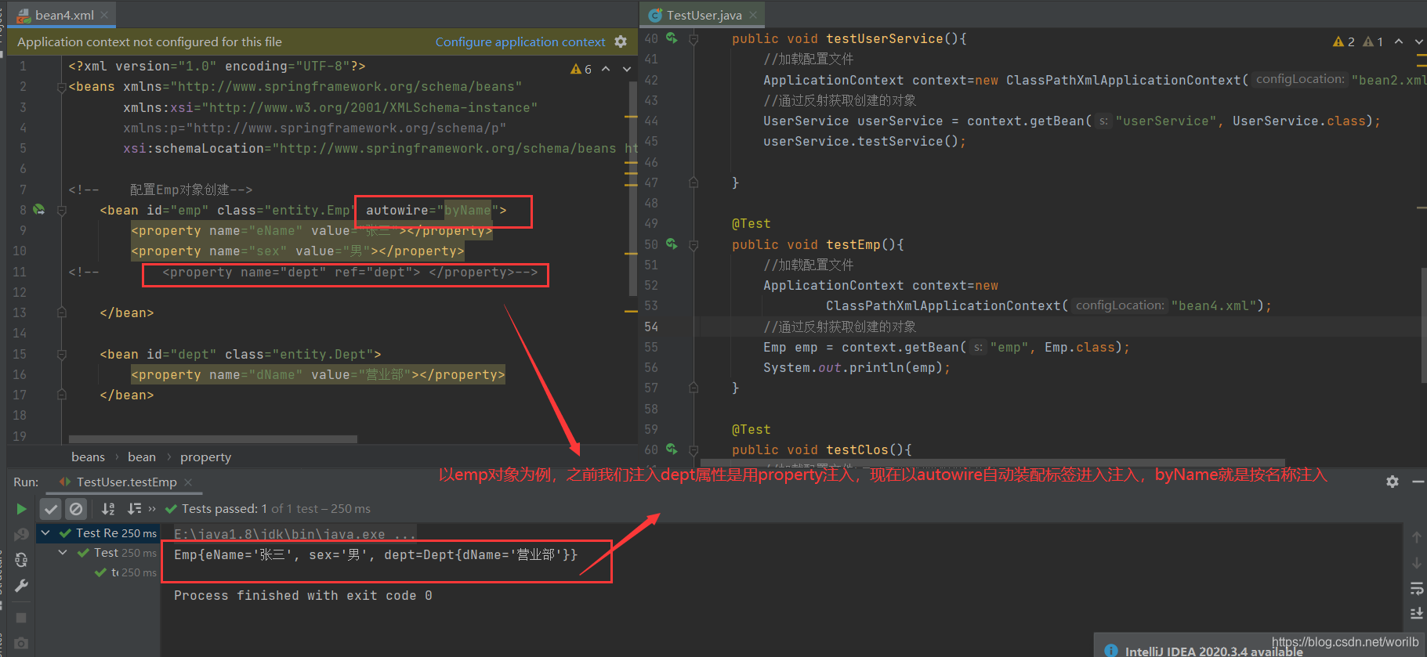Fold the dept bean at line 15
This screenshot has width=1427, height=657.
coord(62,354)
